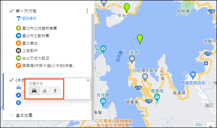The width and height of the screenshot is (217, 128).
Task: Click the blue car directions mode icon
Action: tap(19, 87)
